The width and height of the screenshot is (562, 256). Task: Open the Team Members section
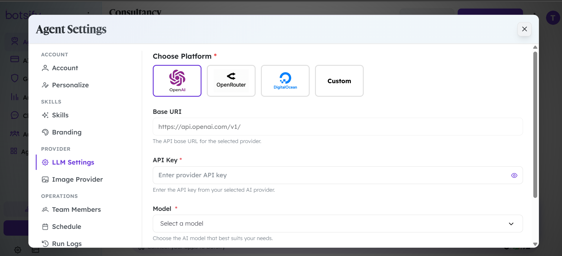click(72, 210)
